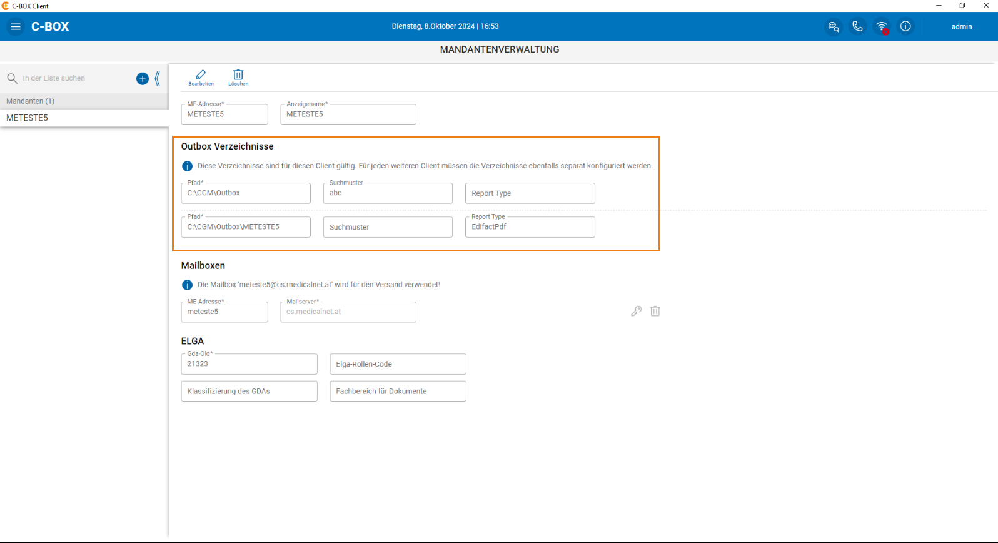Image resolution: width=998 pixels, height=543 pixels.
Task: Click the Mailserver field cs.medicalnet.at
Action: pos(348,312)
